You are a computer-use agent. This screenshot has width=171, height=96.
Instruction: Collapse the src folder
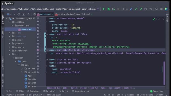coord(10,54)
